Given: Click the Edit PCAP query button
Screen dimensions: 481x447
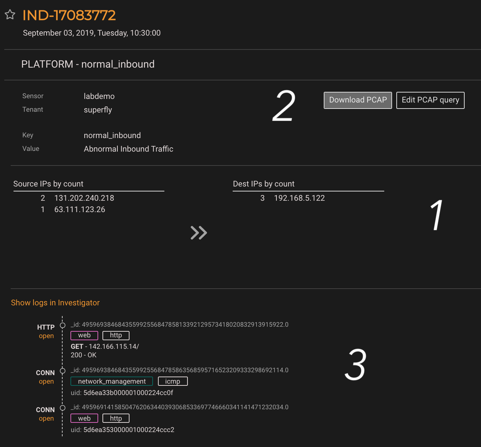Looking at the screenshot, I should tap(430, 100).
